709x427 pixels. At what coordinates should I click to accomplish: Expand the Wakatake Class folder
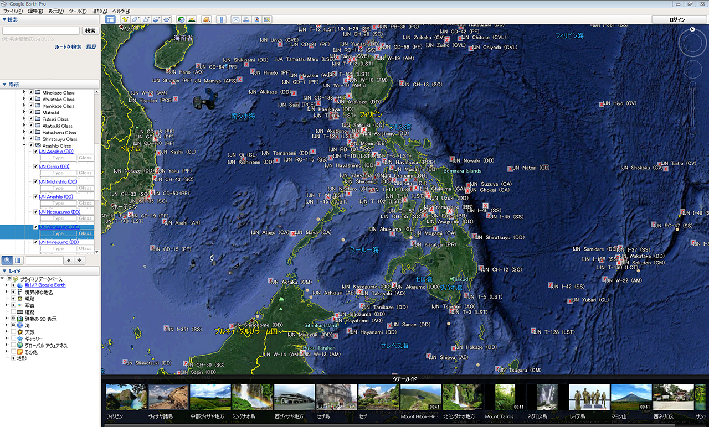tap(24, 99)
